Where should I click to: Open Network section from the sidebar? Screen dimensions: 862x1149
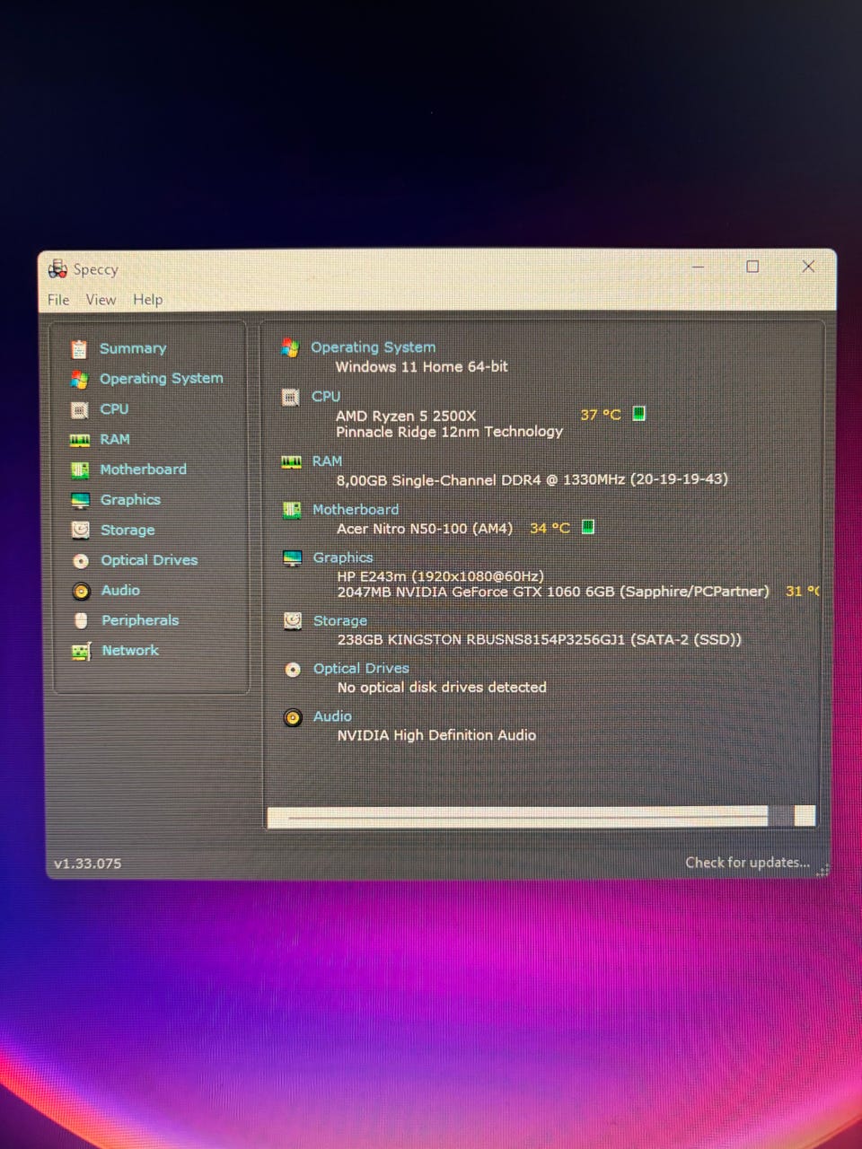click(130, 651)
